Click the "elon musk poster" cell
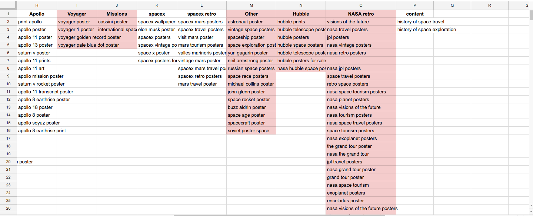Screen dimensions: 533x216 (157, 30)
